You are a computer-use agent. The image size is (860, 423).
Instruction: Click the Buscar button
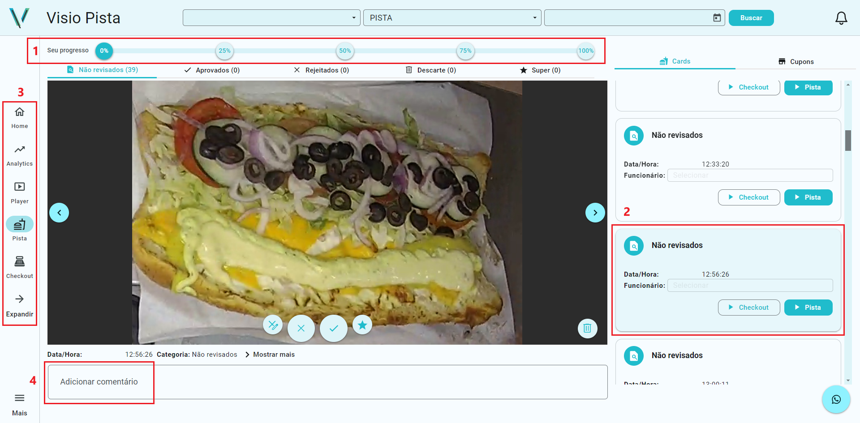click(751, 18)
